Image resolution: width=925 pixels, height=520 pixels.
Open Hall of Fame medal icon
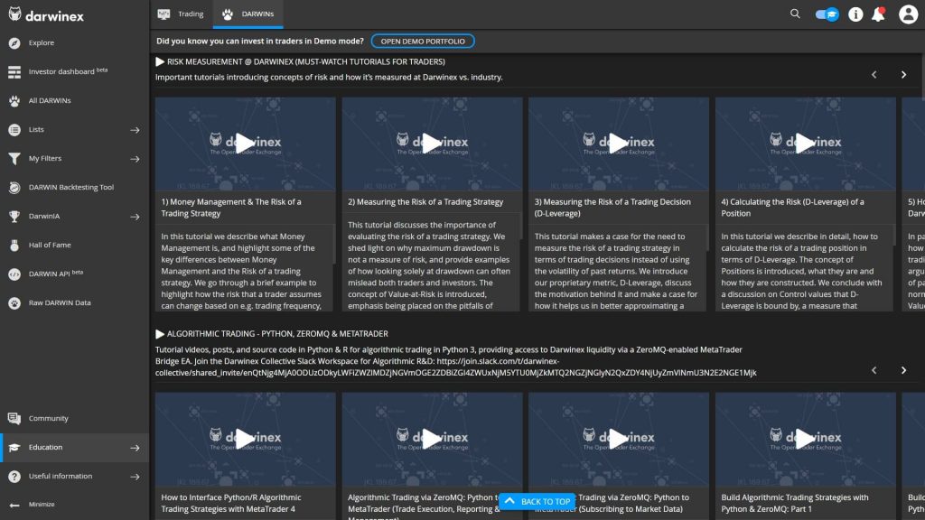pos(14,246)
